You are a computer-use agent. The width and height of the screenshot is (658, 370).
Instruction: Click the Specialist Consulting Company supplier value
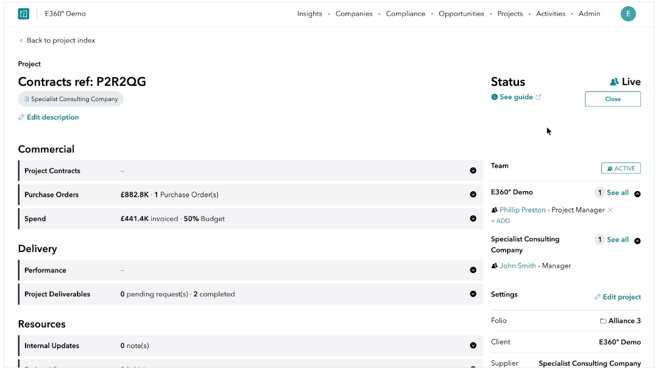590,363
